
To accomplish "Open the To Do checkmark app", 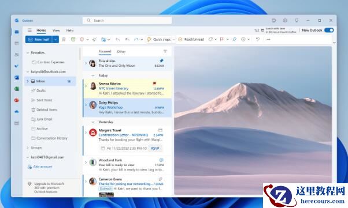I will pos(17,66).
